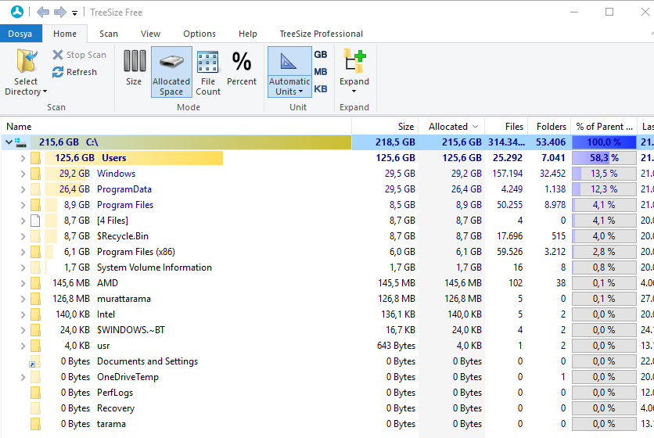
Task: Click the Stop Scan button
Action: 79,55
